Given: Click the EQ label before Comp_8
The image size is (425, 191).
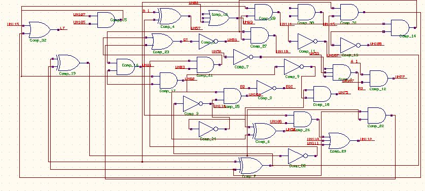Looking at the screenshot, I should click(x=242, y=87).
